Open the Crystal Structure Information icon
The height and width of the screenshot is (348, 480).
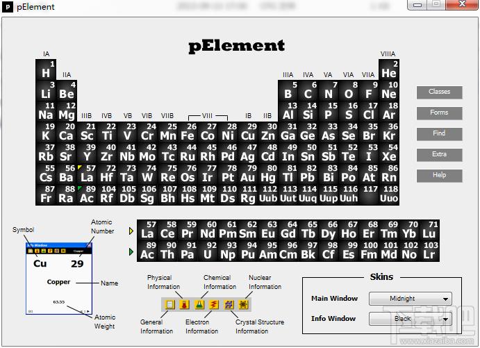[229, 304]
